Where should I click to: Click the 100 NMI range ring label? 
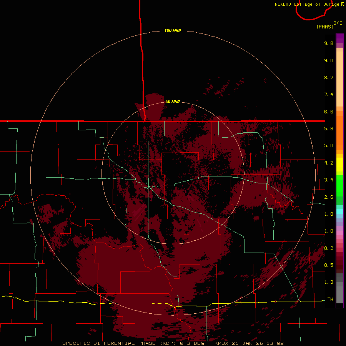click(173, 30)
